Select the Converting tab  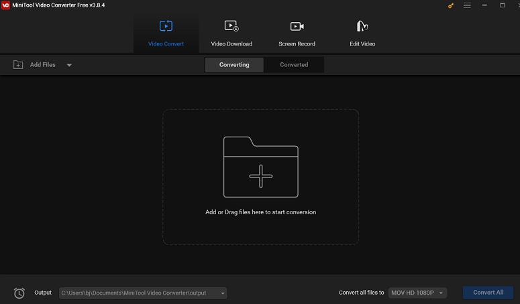click(x=234, y=65)
